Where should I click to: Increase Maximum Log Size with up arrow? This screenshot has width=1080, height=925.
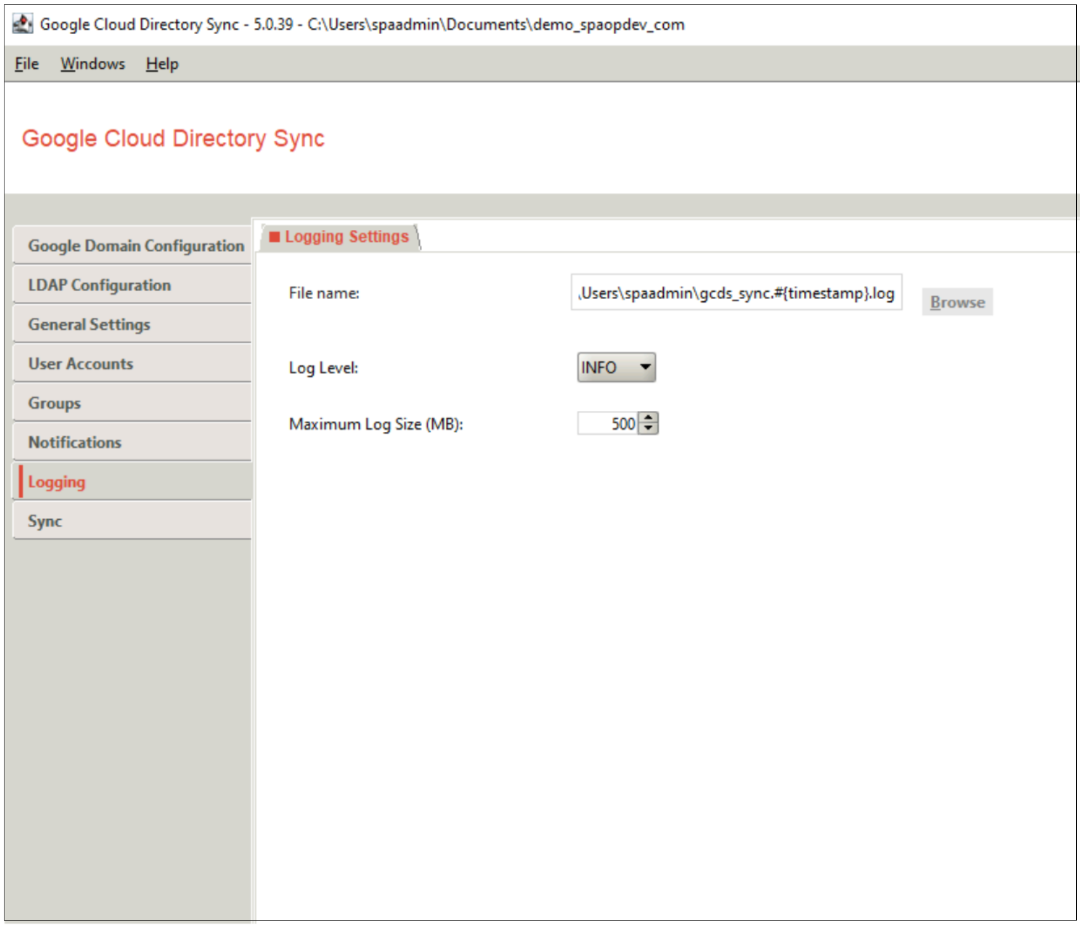tap(648, 418)
